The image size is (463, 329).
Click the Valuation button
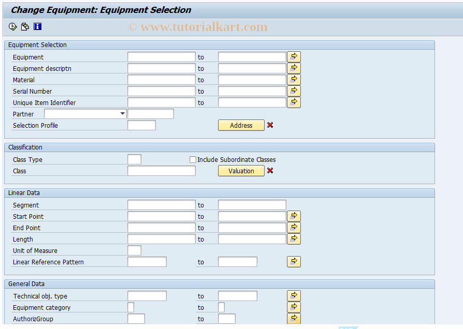[241, 171]
